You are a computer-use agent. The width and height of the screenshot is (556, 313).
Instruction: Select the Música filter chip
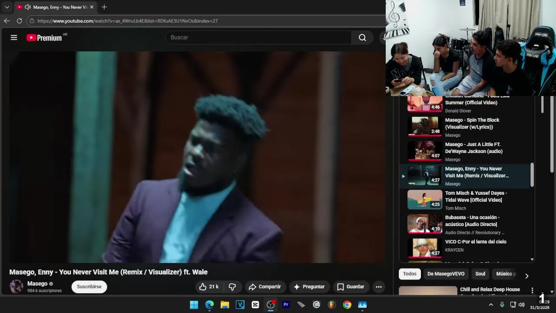[505, 274]
